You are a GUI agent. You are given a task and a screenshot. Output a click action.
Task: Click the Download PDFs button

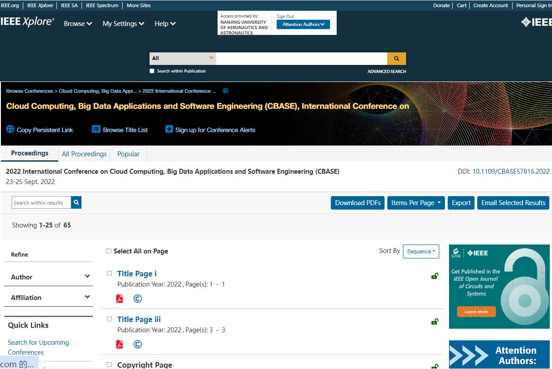point(358,203)
